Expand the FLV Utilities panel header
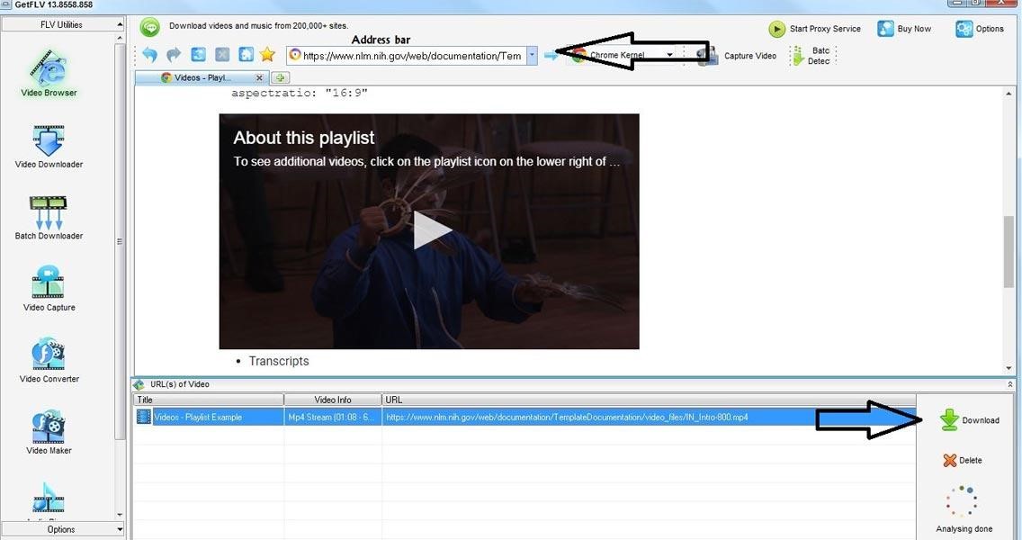 click(x=62, y=24)
